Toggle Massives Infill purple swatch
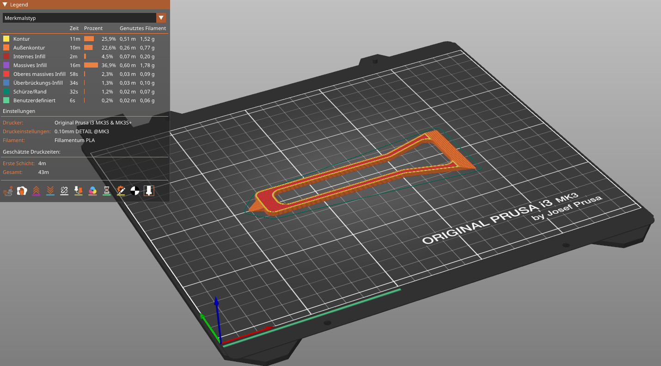 [x=6, y=65]
